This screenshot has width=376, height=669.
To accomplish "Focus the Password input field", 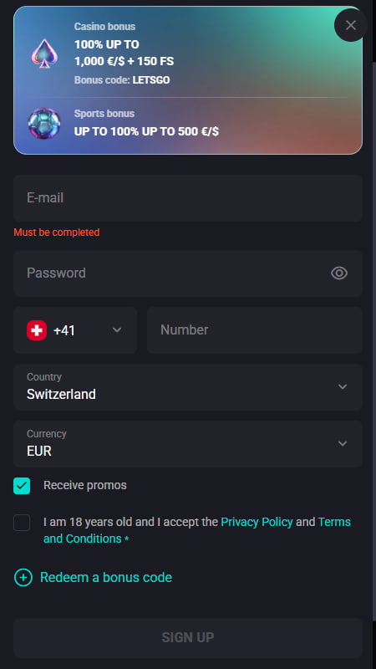I will coord(188,273).
